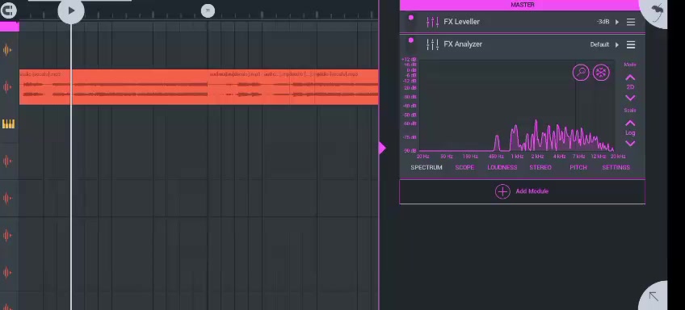The height and width of the screenshot is (310, 685).
Task: Click the Log scale value
Action: [630, 132]
